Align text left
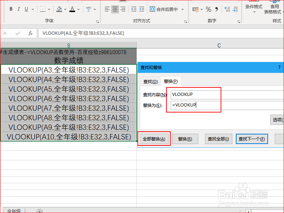Viewport: 284px width, 213px height. pyautogui.click(x=107, y=9)
